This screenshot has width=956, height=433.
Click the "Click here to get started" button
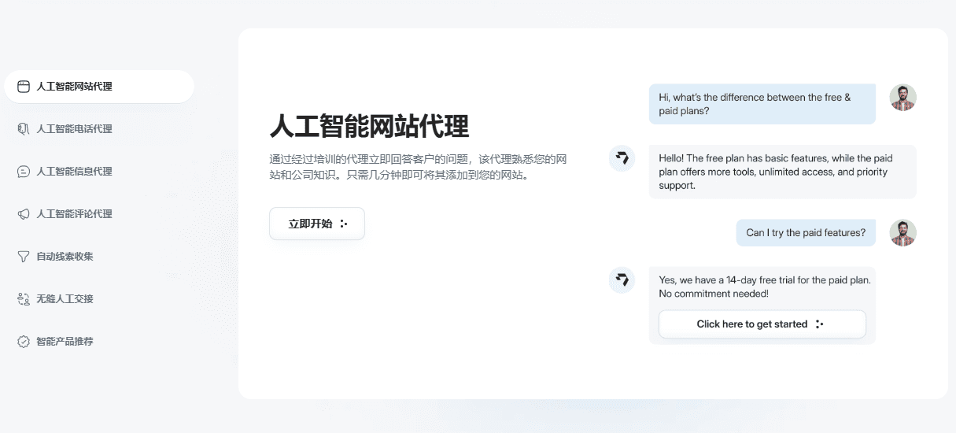coord(762,324)
